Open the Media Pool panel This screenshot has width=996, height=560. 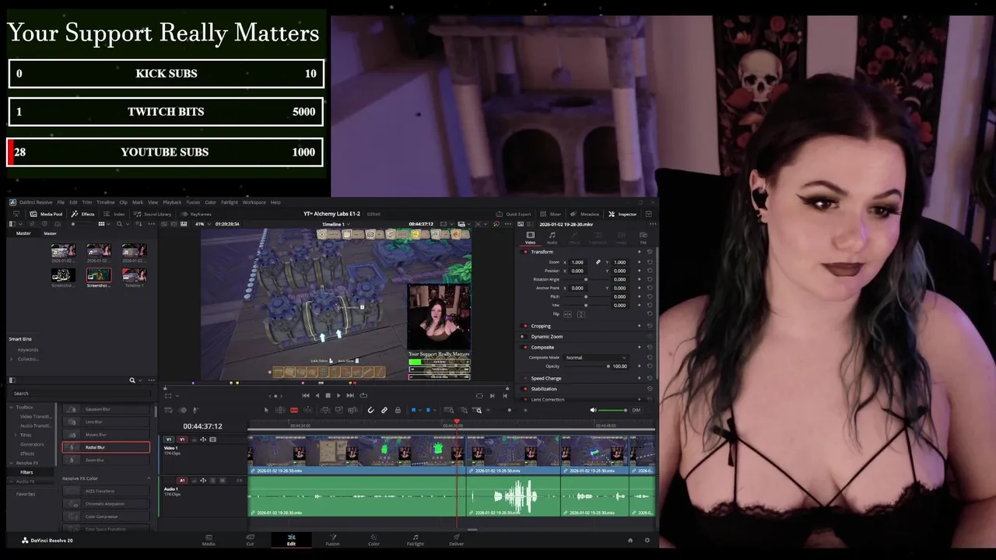tap(46, 214)
